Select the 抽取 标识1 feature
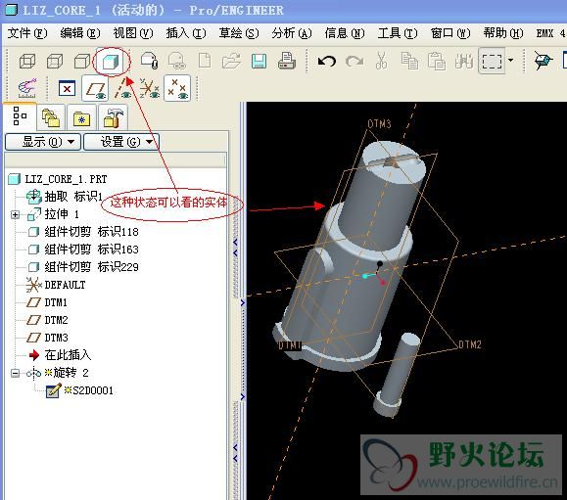This screenshot has height=500, width=567. coord(65,197)
